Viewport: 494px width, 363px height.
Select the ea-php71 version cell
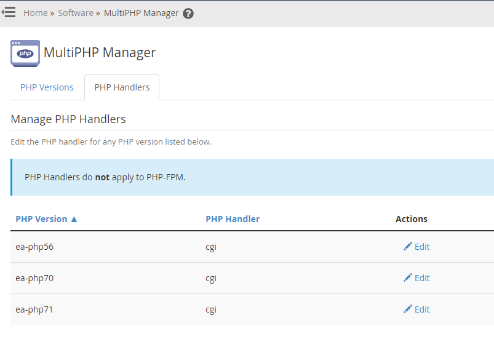pos(34,309)
